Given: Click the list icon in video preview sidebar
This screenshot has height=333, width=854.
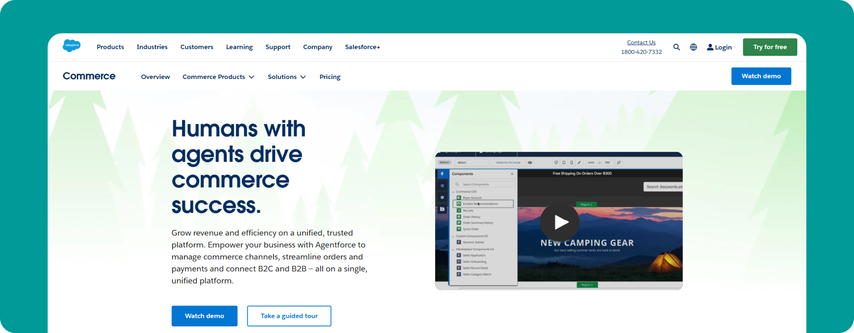Looking at the screenshot, I should tap(442, 186).
